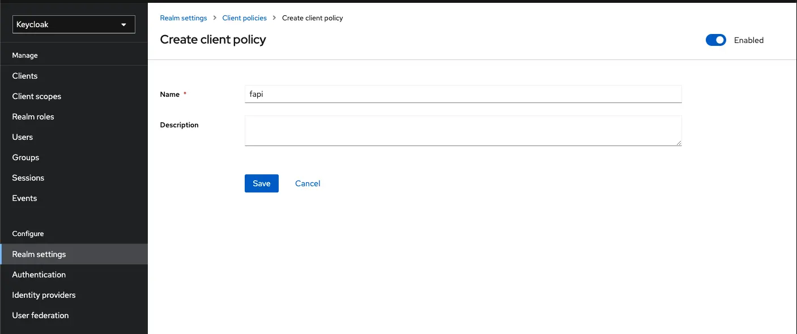Disable the client policy Enabled switch

715,40
